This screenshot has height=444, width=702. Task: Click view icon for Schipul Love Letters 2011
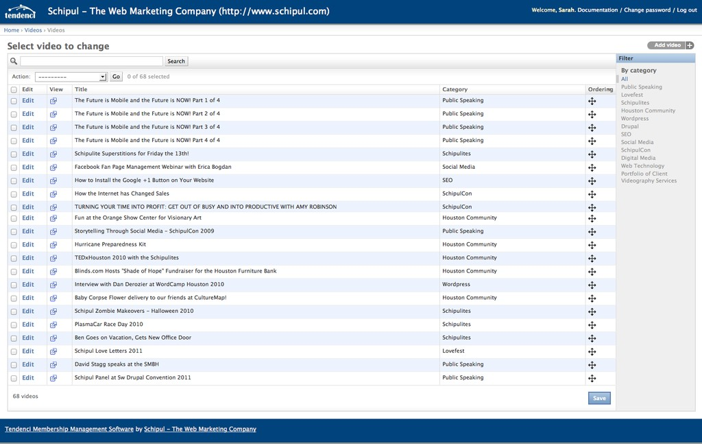53,352
